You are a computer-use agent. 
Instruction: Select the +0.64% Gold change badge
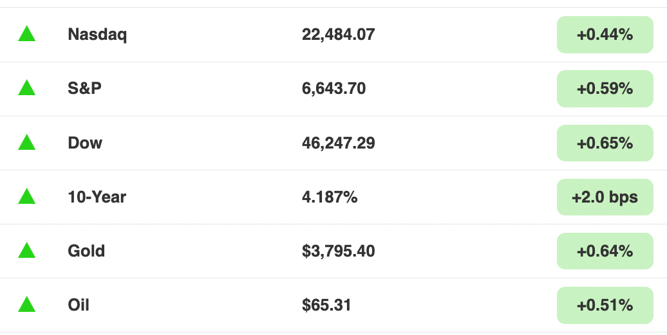point(605,251)
